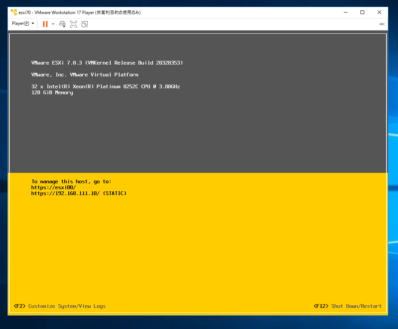The height and width of the screenshot is (329, 398).
Task: Maximize the VMware Workstation Player window
Action: (362, 12)
